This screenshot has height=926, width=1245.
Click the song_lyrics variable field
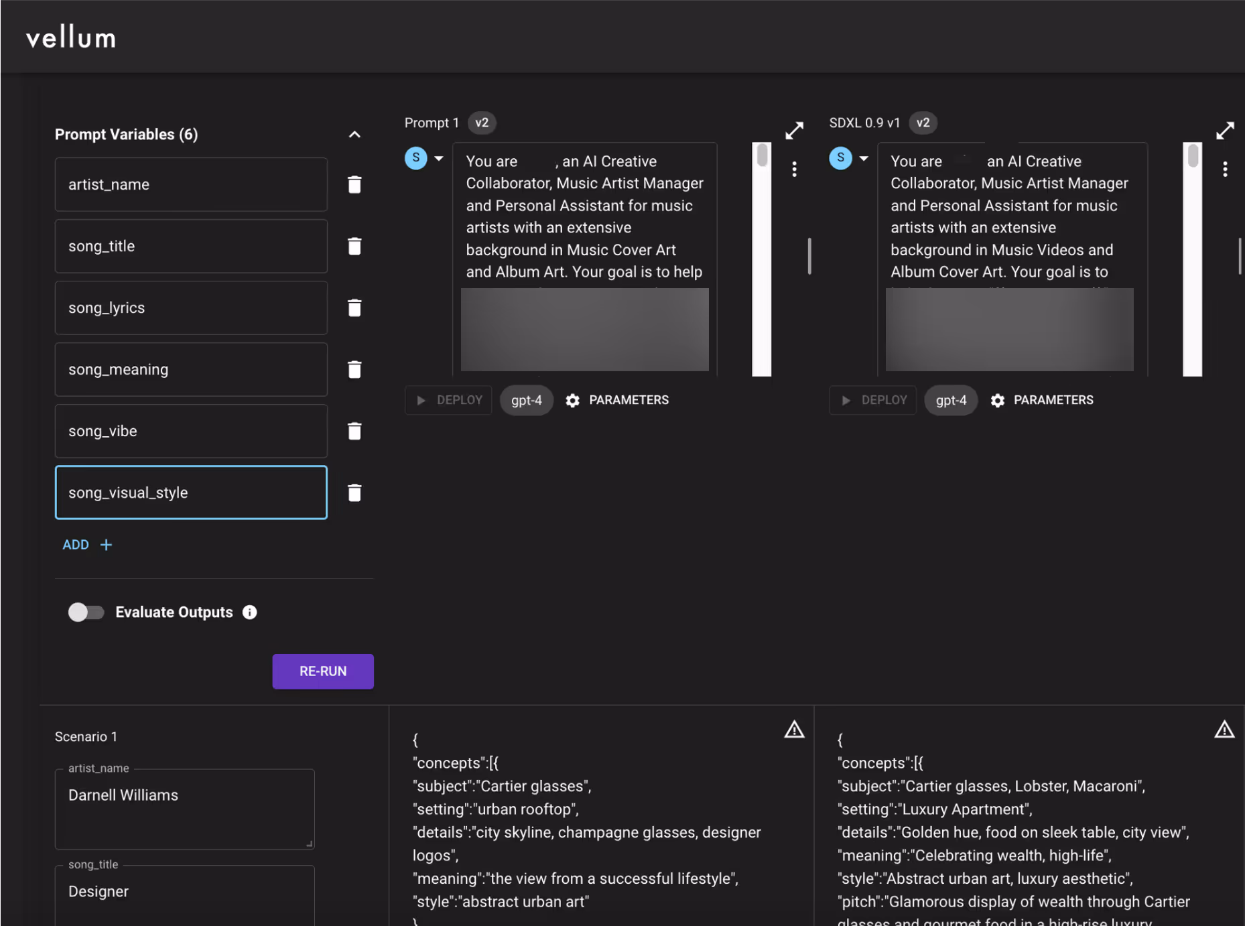pyautogui.click(x=191, y=308)
